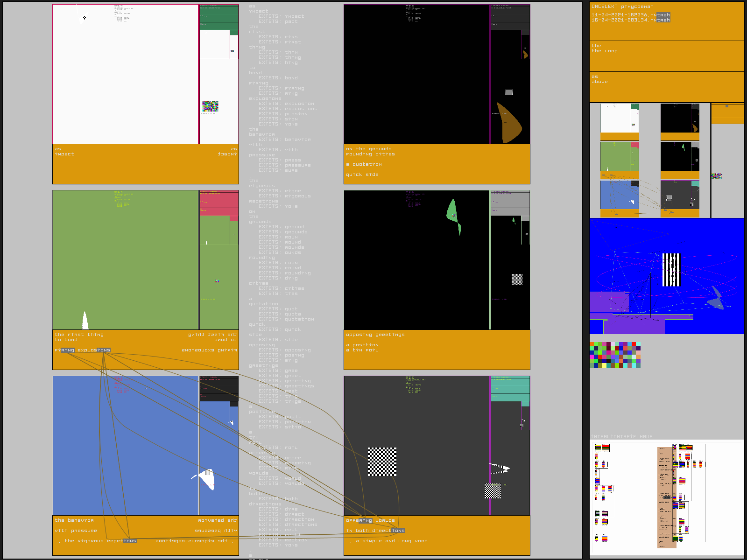Click highlighted 'tons' in 'firing explosions' text
This screenshot has height=560, width=747.
coord(104,350)
